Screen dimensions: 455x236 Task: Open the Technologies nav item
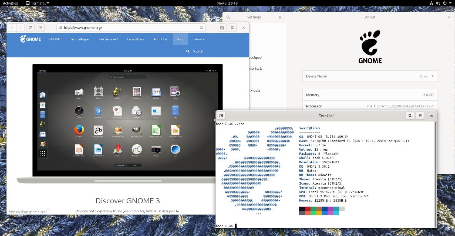tap(80, 39)
